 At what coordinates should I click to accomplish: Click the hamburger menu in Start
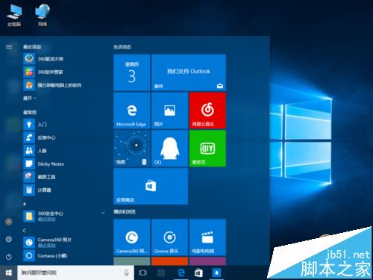point(9,47)
